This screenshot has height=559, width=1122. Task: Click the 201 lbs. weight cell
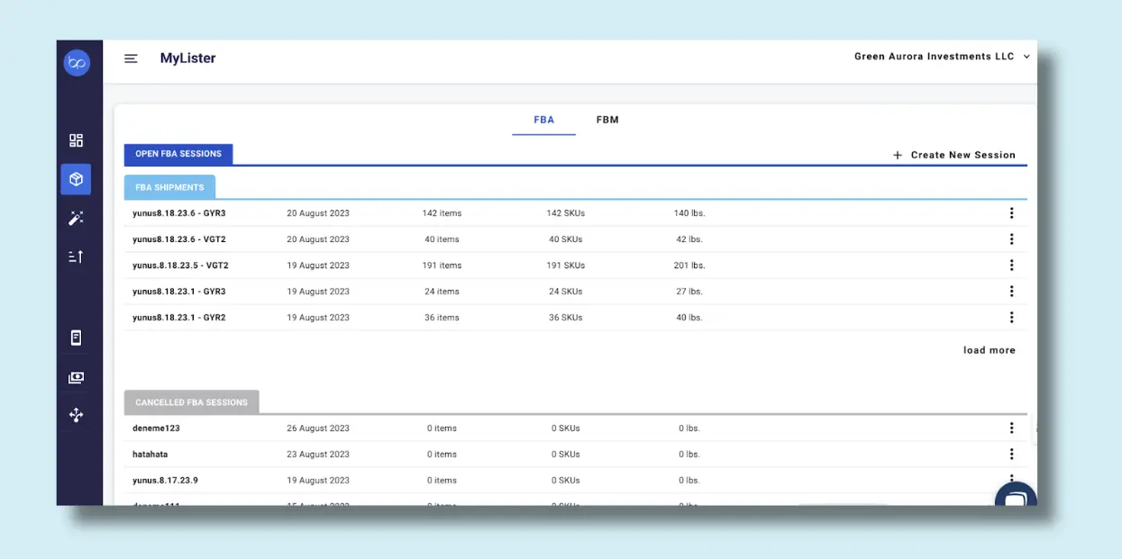point(689,266)
